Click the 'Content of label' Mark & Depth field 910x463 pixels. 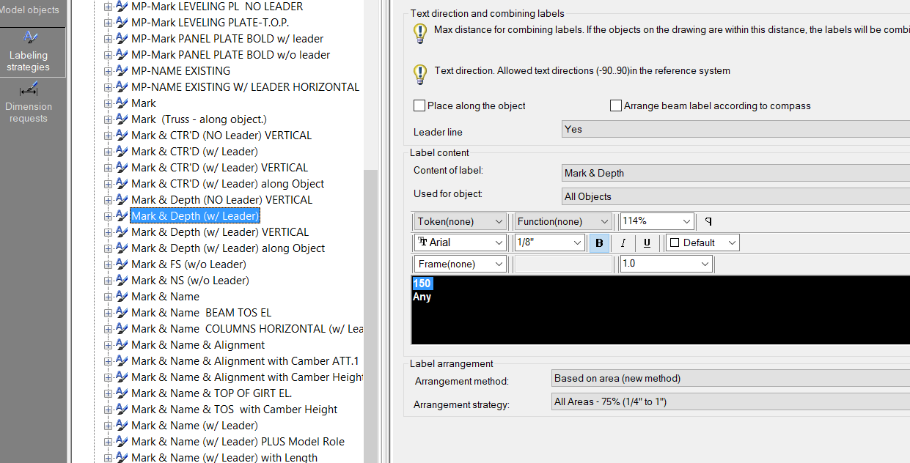pyautogui.click(x=735, y=173)
